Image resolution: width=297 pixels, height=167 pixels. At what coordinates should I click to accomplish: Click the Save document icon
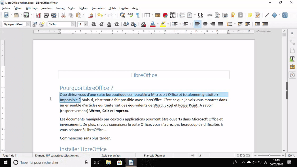26,15
